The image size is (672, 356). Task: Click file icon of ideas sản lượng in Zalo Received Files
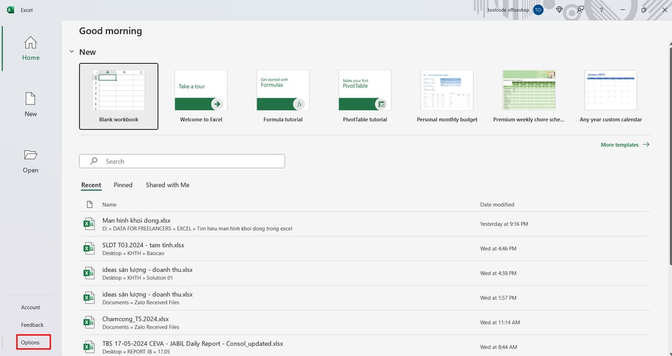tap(89, 298)
